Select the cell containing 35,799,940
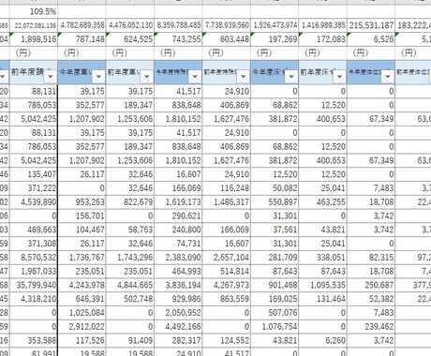431x356 pixels. click(34, 285)
